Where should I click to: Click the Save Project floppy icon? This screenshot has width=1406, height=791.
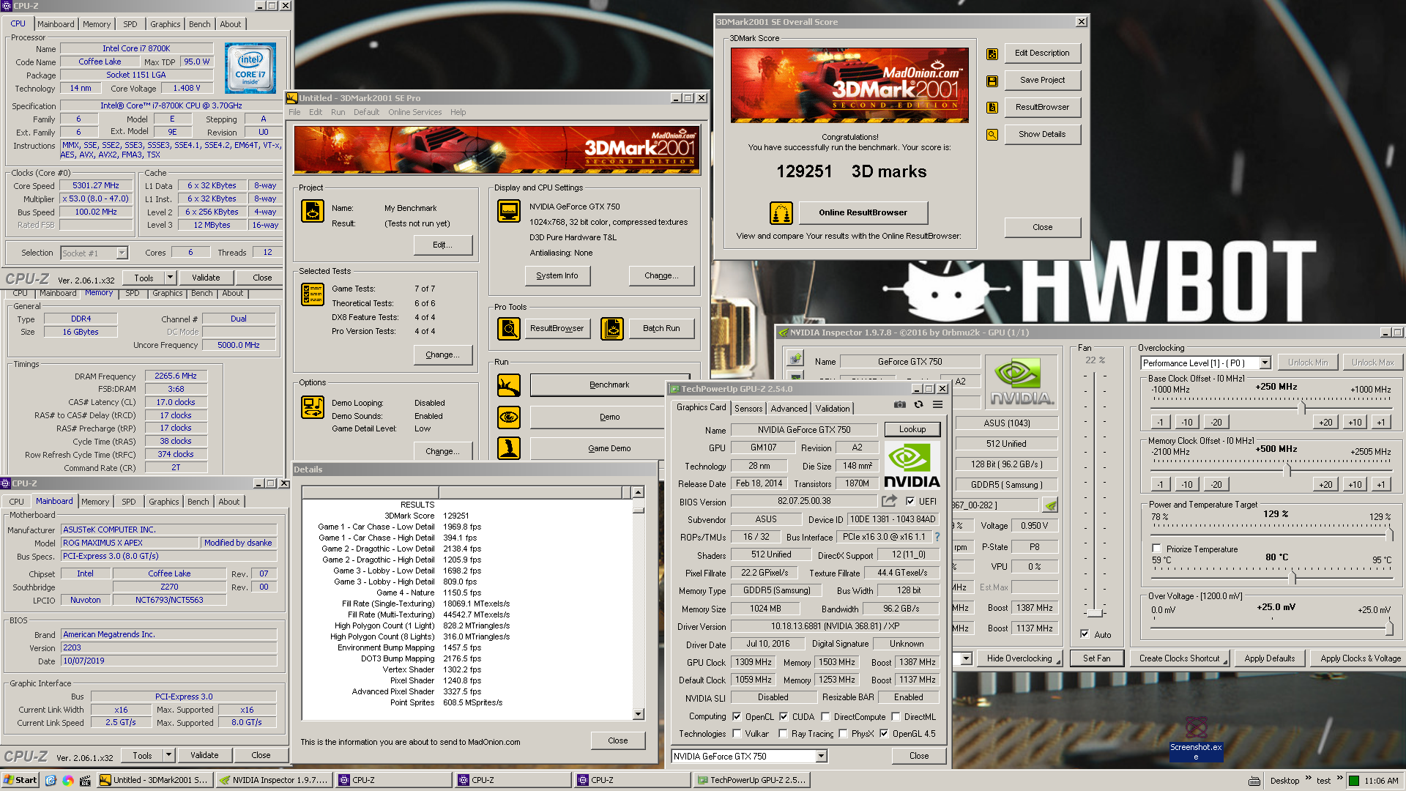(x=992, y=81)
